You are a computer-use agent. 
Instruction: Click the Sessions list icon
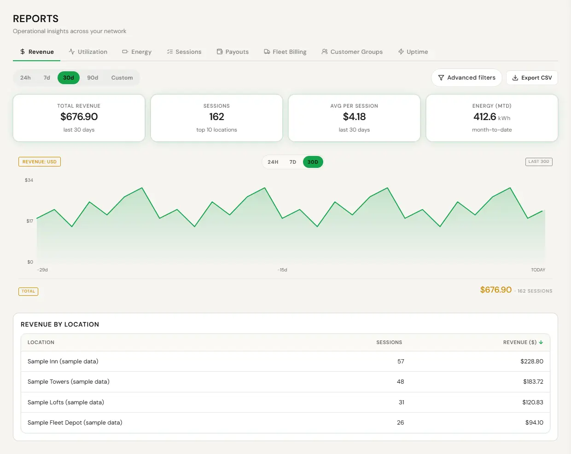(x=170, y=52)
